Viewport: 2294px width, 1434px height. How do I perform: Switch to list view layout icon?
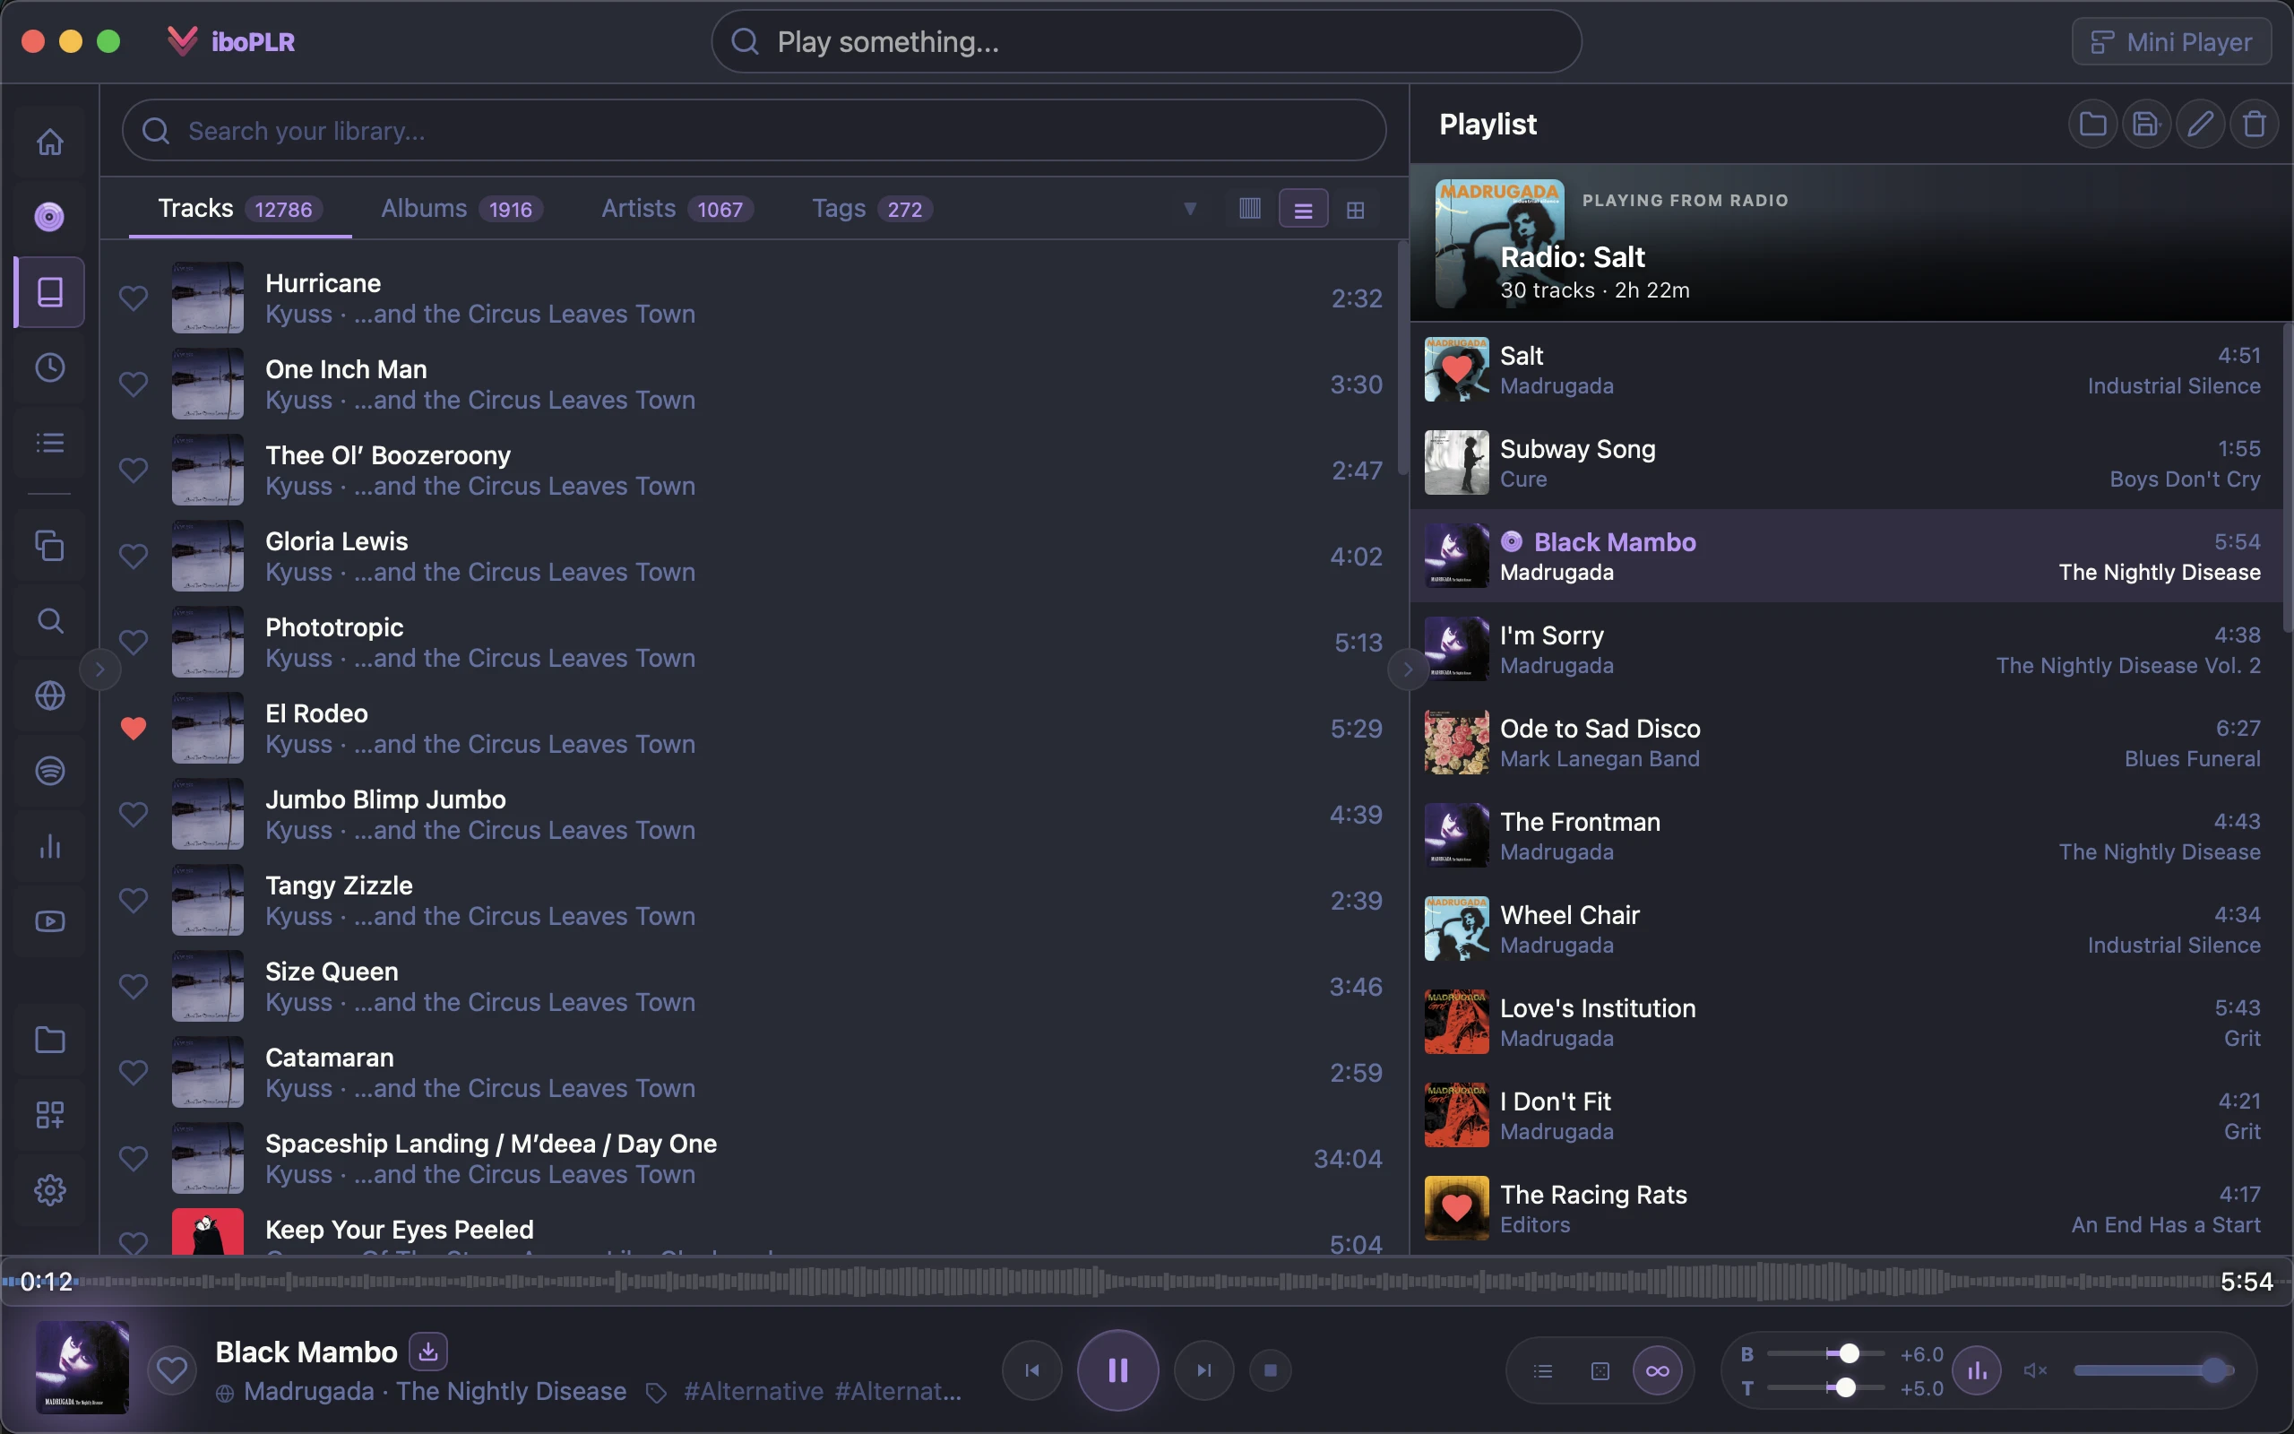coord(1304,209)
